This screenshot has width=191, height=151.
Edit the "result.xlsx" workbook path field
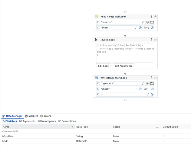[121, 84]
